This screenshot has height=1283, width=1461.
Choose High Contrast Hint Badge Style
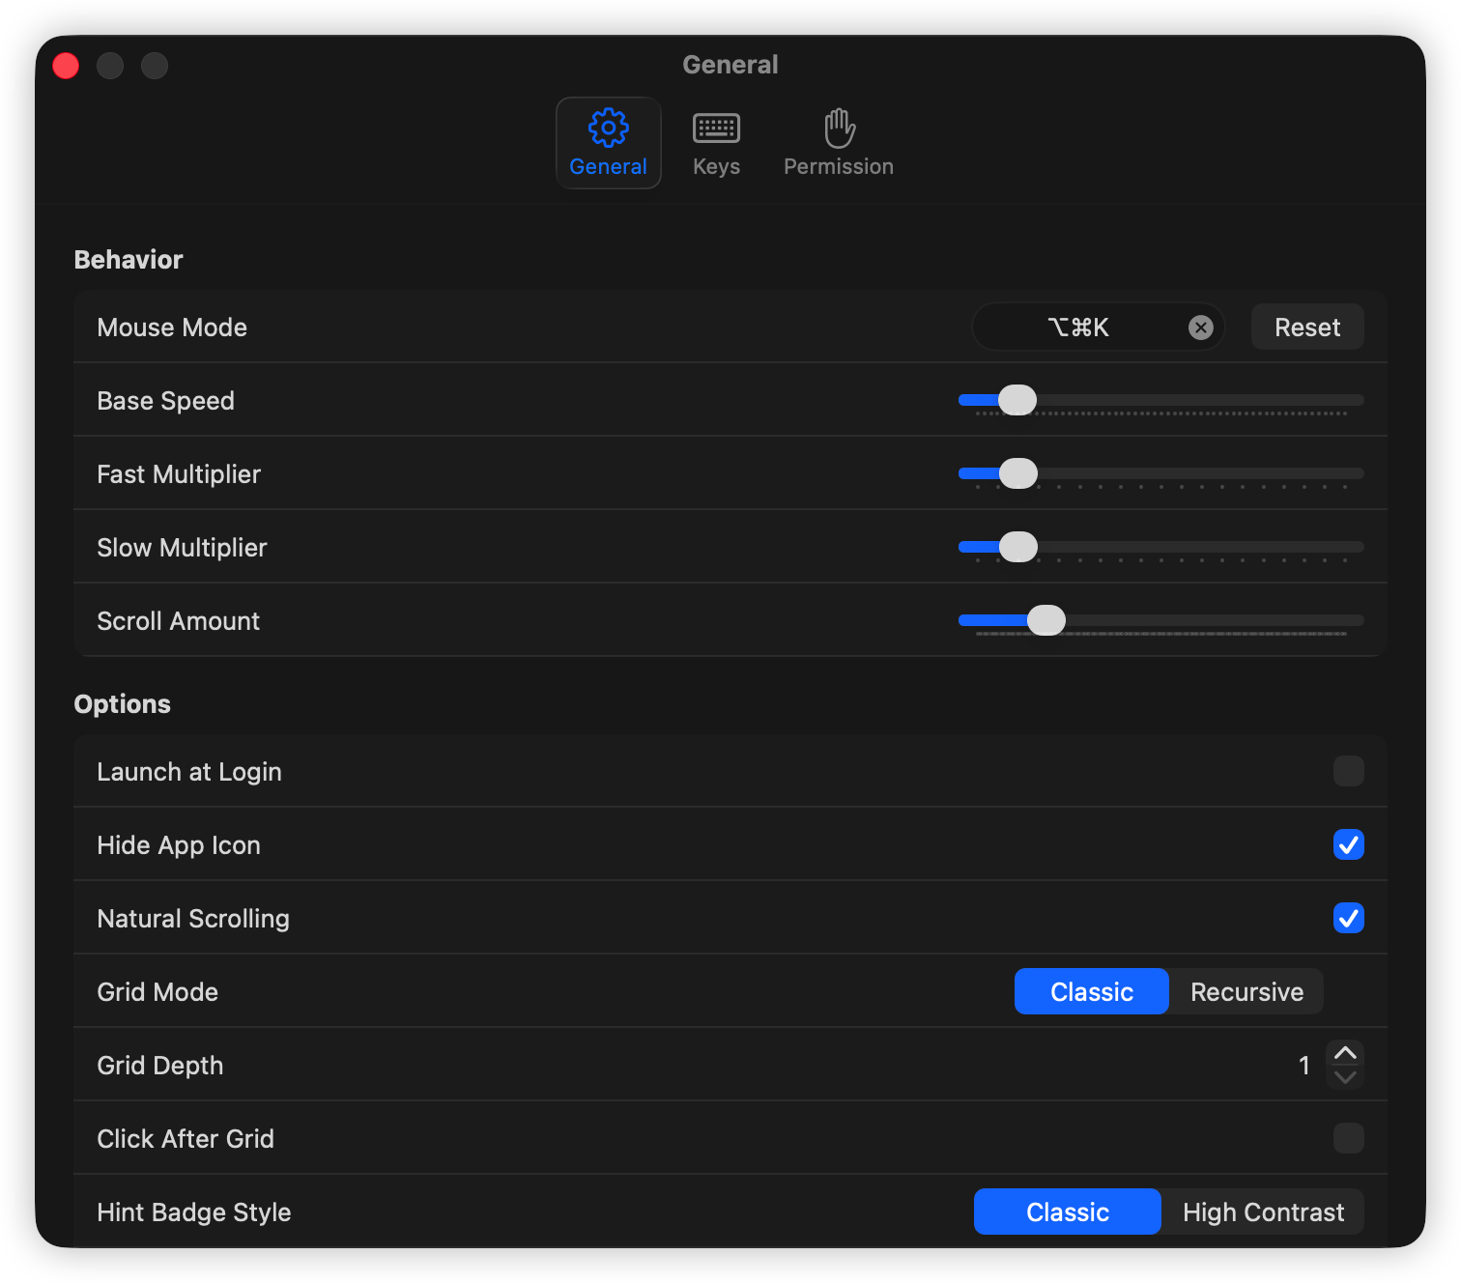(x=1263, y=1212)
